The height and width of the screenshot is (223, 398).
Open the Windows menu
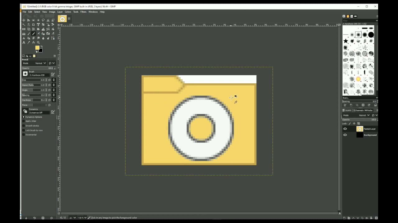coord(93,12)
